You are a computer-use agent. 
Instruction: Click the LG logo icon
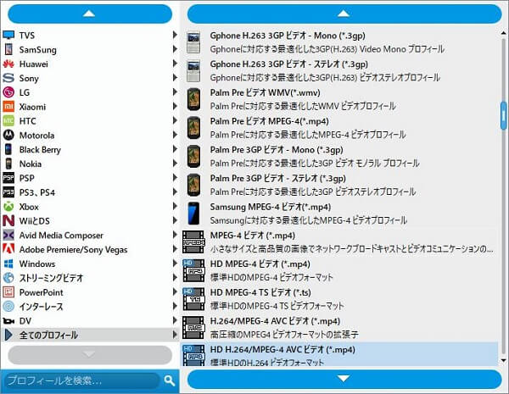8,92
